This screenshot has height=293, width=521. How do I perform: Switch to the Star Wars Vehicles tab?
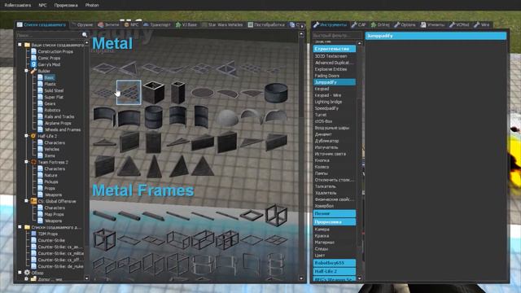pos(222,24)
